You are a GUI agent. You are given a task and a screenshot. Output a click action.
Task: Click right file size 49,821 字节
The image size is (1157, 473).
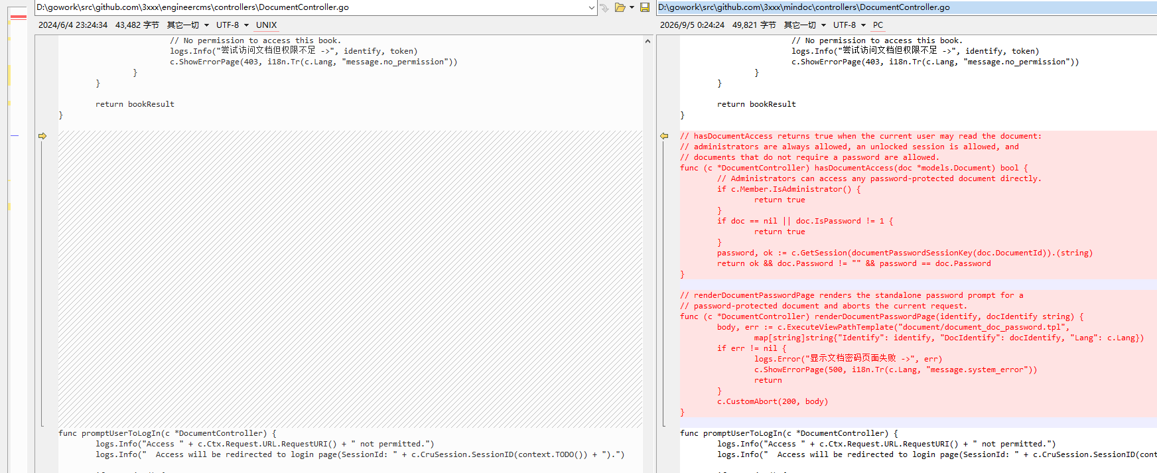point(754,25)
